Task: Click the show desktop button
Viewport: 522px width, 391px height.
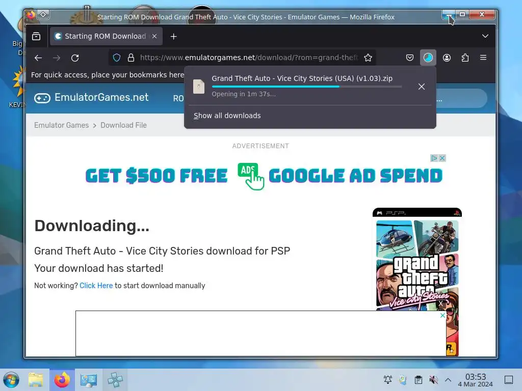Action: (509, 380)
